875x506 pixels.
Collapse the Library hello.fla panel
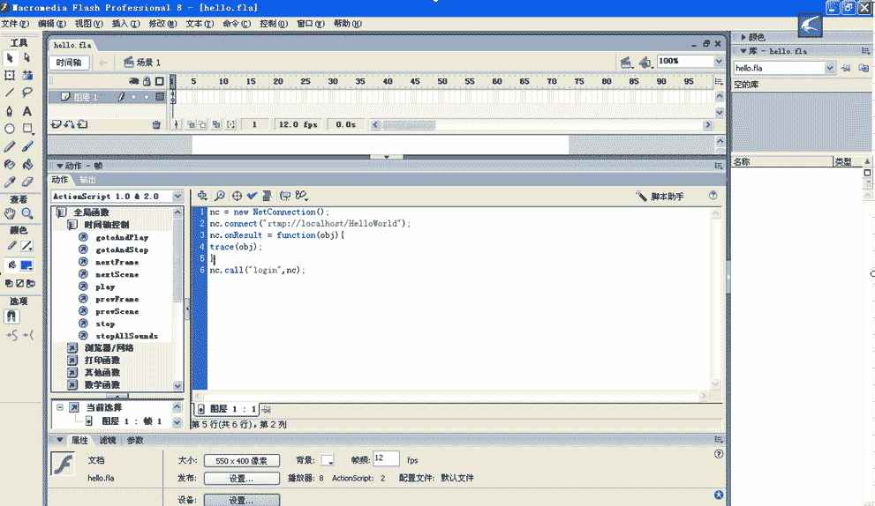coord(743,51)
